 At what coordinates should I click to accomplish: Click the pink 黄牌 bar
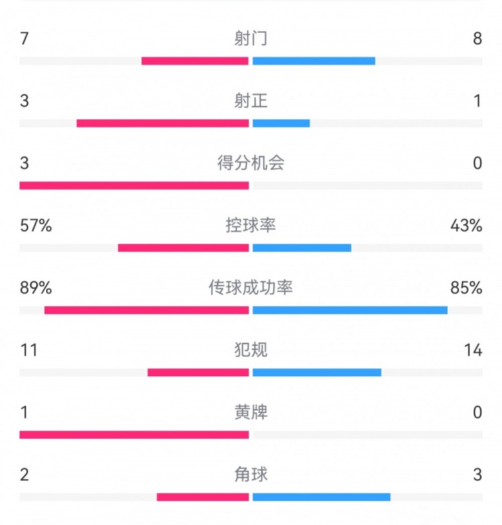point(134,435)
